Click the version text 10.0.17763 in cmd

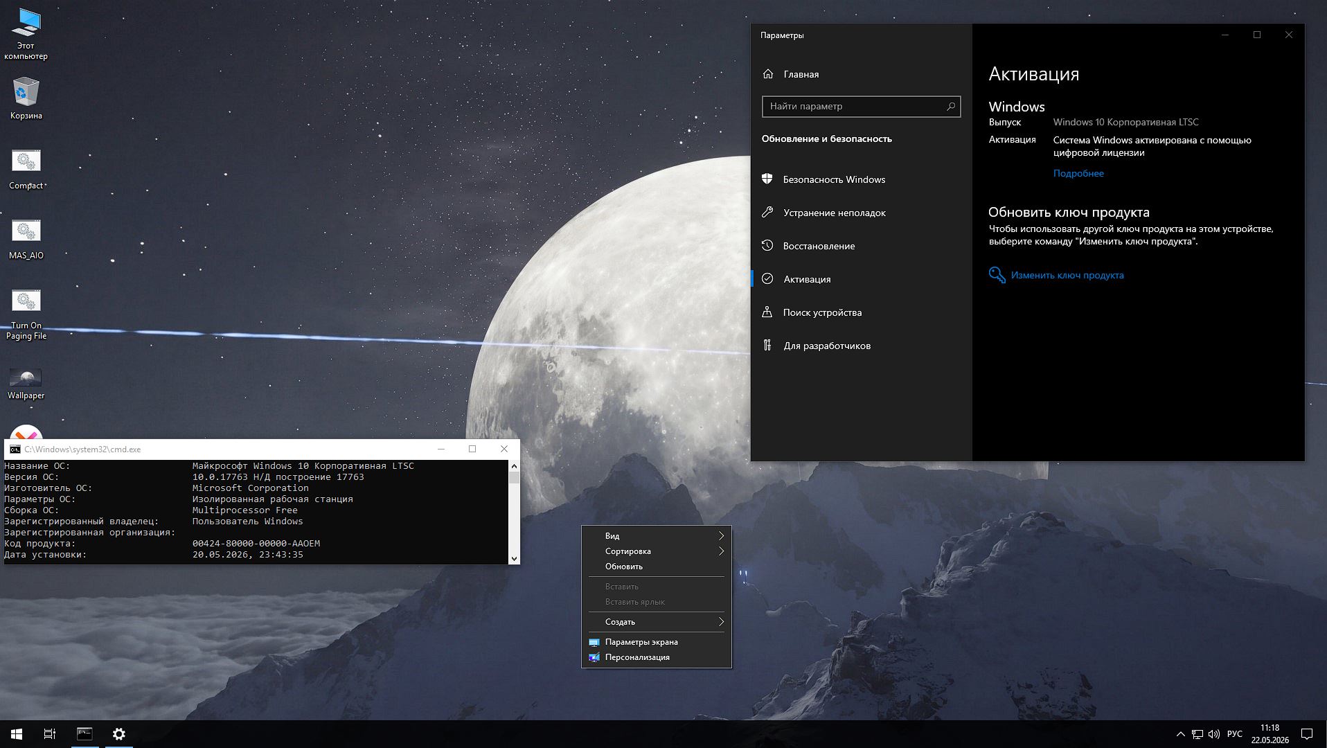pyautogui.click(x=220, y=477)
